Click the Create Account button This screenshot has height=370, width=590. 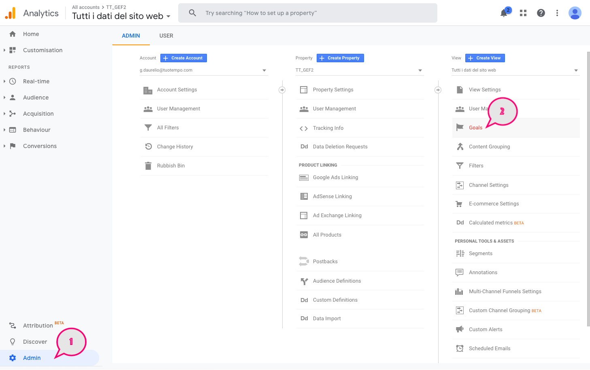(183, 58)
